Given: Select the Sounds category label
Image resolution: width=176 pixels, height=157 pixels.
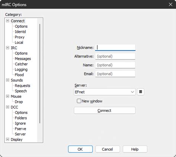Looking at the screenshot, I should click(x=17, y=80).
